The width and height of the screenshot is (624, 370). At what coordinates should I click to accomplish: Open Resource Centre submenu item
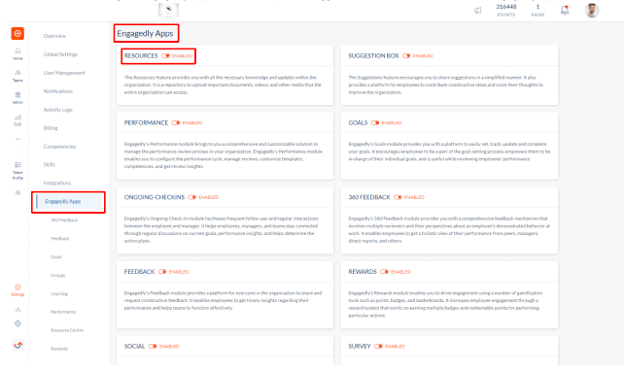coord(67,330)
